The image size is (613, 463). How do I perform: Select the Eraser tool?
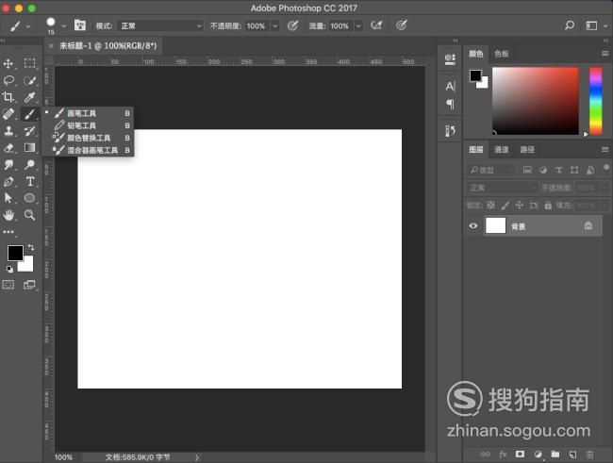pos(8,148)
